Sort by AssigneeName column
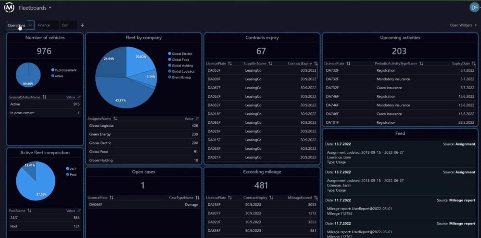Image resolution: width=481 pixels, height=238 pixels. pos(115,119)
